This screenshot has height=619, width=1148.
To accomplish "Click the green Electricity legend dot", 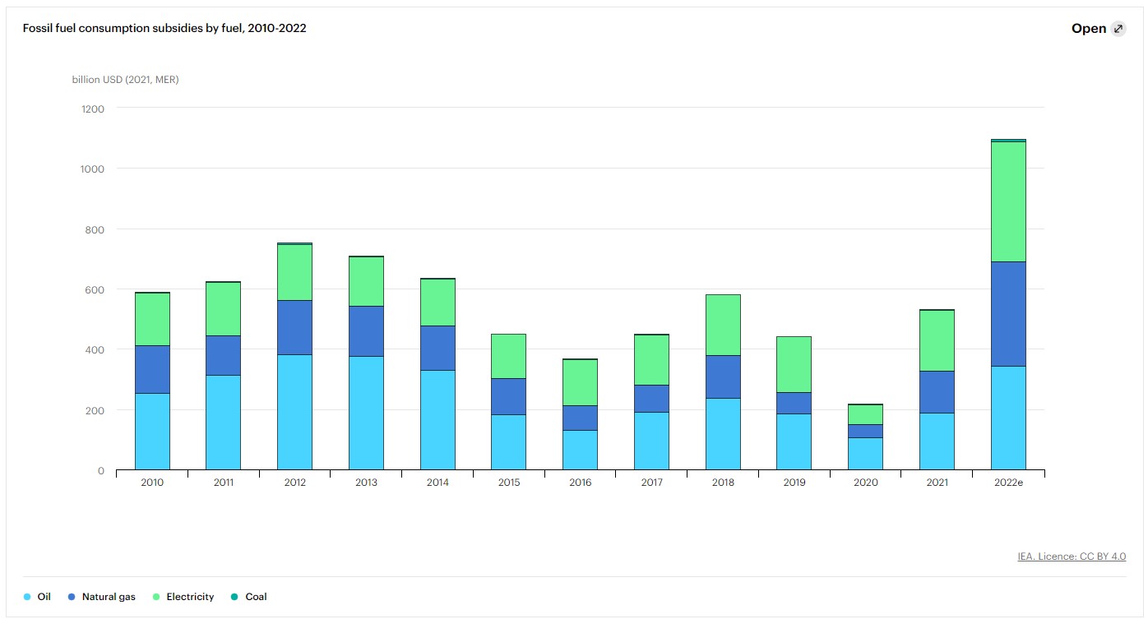I will tap(156, 597).
